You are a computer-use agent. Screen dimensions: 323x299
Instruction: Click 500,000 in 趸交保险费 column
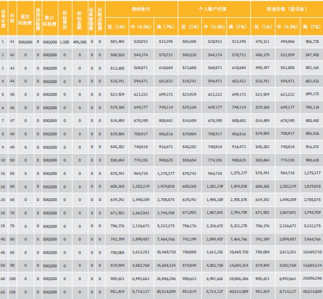25,42
